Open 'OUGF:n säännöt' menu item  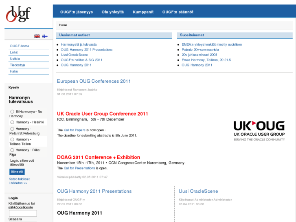(178, 12)
